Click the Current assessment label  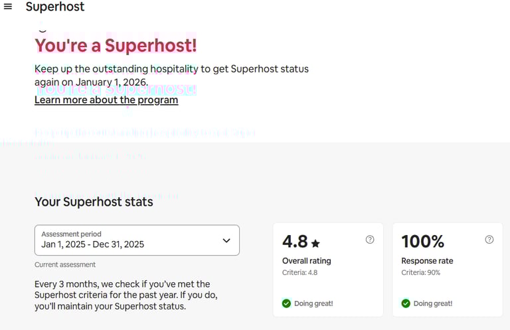tap(65, 265)
